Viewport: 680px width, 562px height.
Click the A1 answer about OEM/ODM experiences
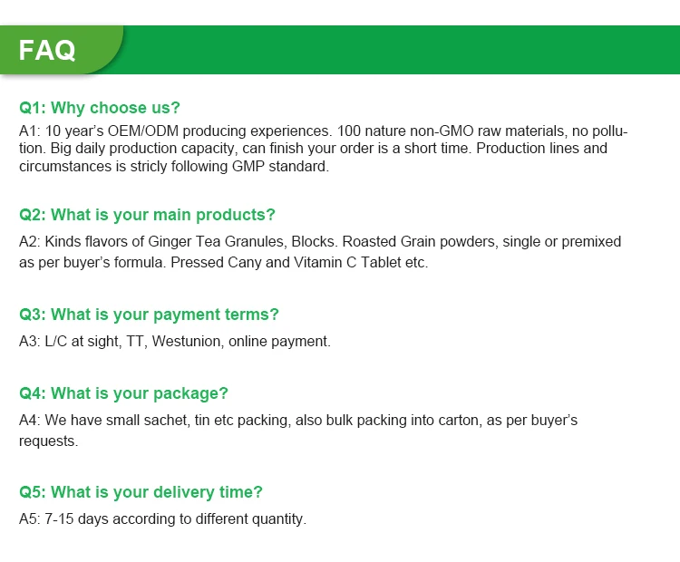323,149
